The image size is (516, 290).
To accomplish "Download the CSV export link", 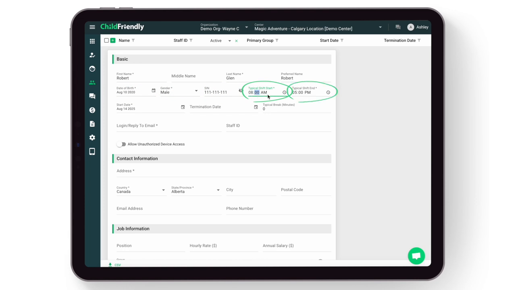I will tap(115, 265).
